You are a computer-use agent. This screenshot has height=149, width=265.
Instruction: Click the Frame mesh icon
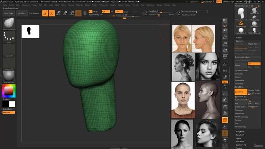225,93
